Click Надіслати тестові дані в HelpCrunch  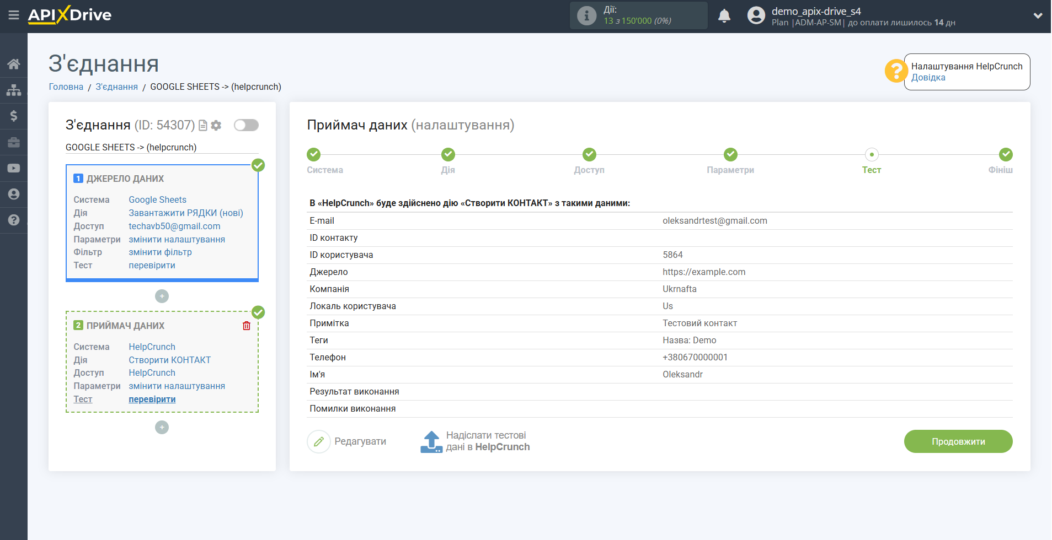click(x=488, y=442)
